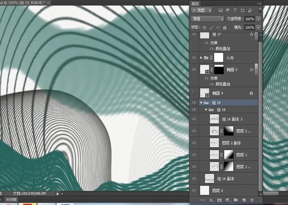Click mask link icon on 图层 1 layer

pyautogui.click(x=221, y=155)
